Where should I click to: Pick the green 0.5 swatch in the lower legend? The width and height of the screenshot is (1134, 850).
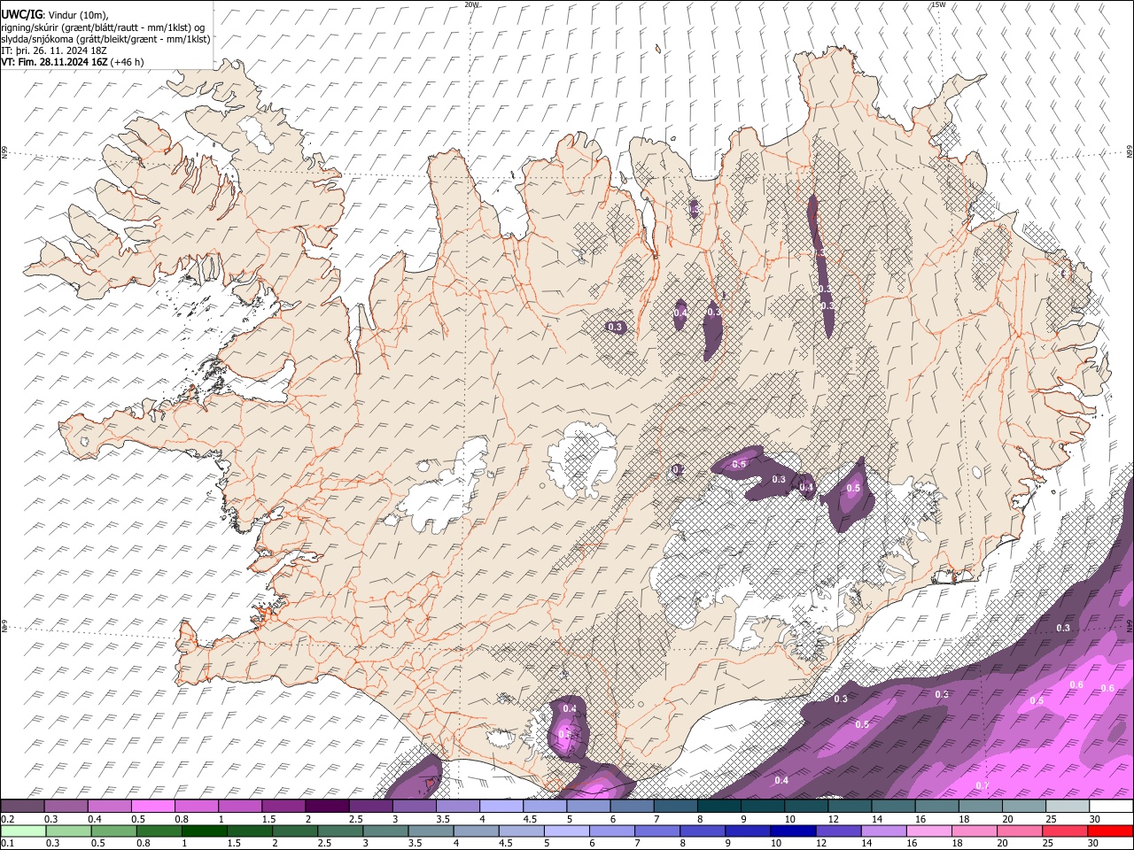[113, 831]
